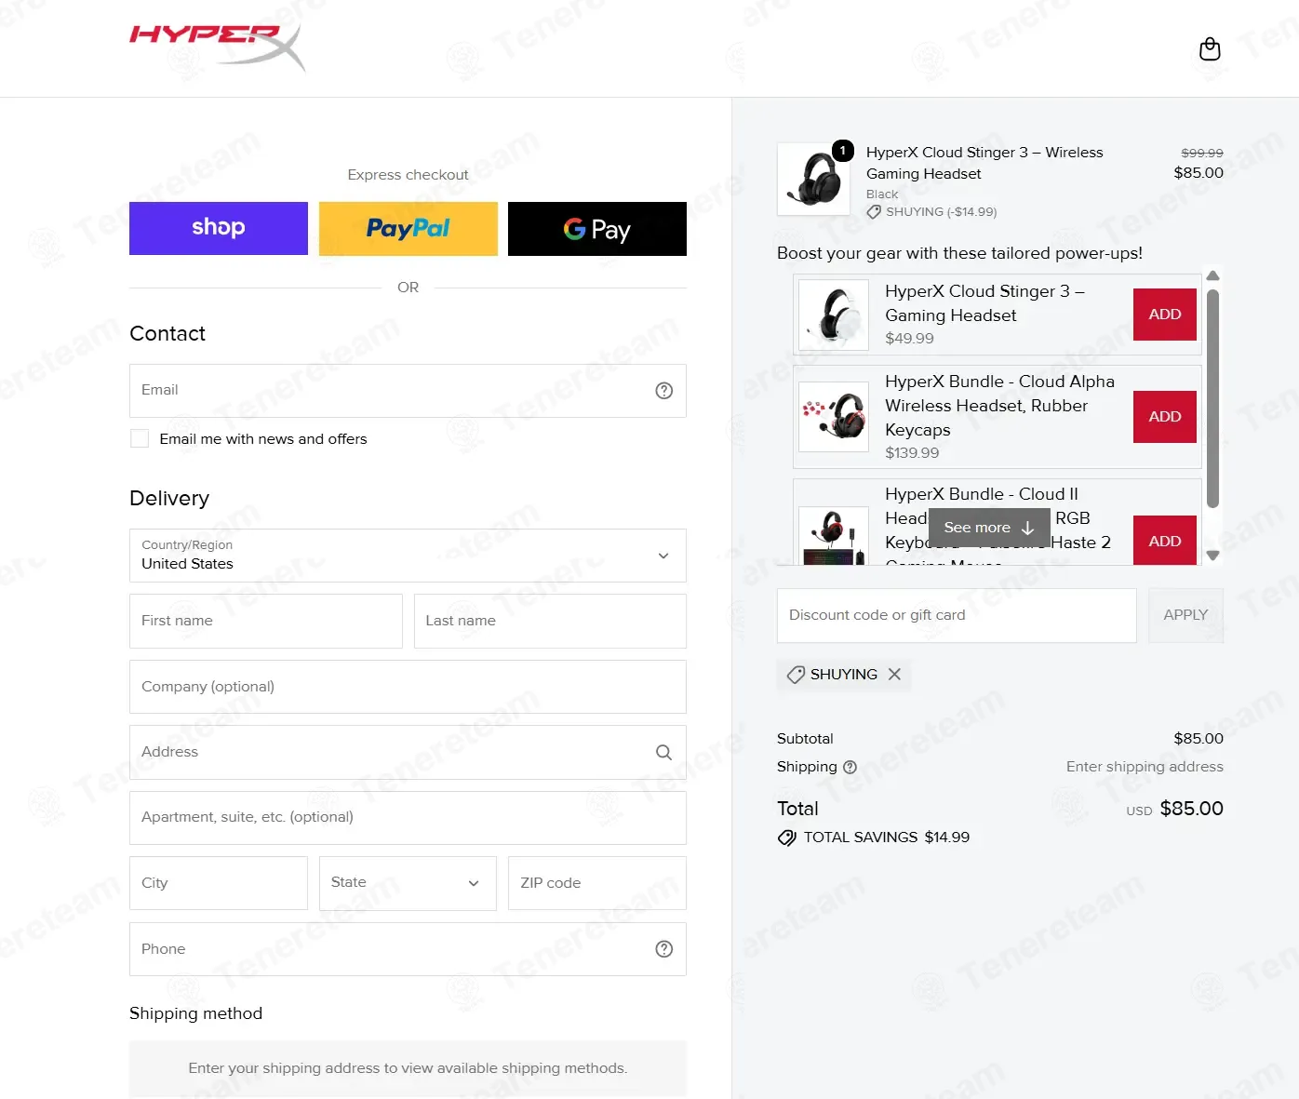Click the 'TOTAL SAVINGS $14.99' text
The width and height of the screenshot is (1299, 1099).
click(887, 838)
